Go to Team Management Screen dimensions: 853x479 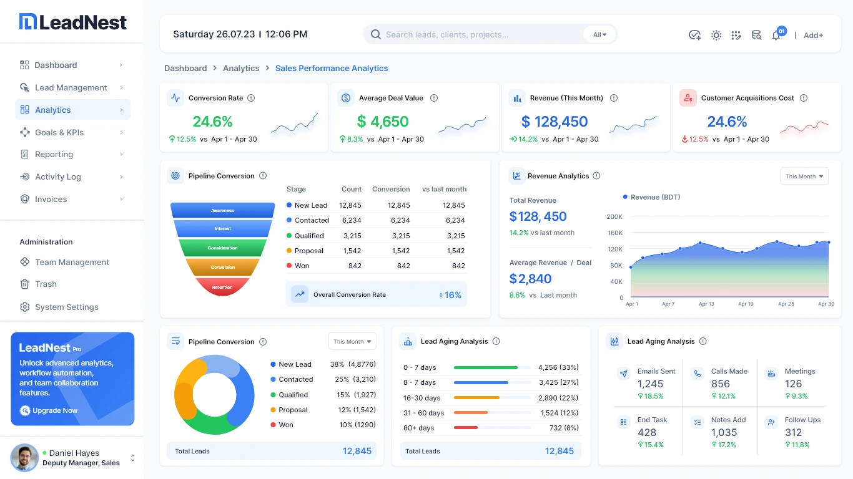point(64,262)
